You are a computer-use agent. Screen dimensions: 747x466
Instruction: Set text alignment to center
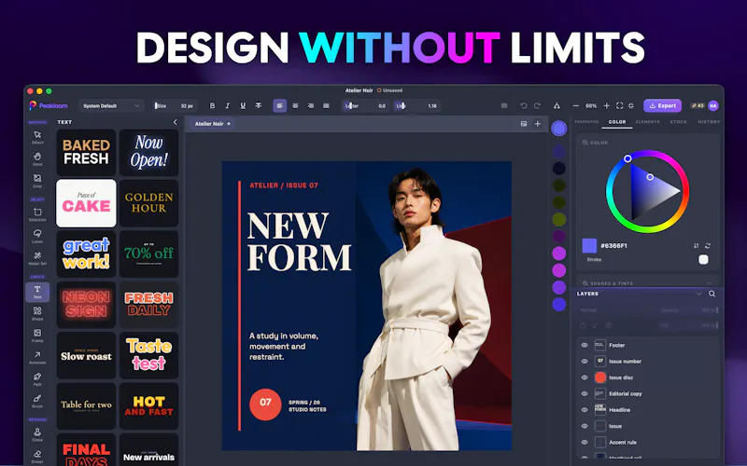[295, 105]
